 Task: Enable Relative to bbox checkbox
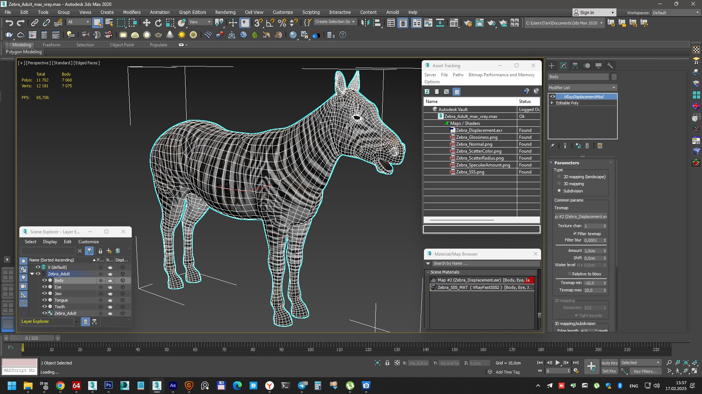[x=569, y=273]
